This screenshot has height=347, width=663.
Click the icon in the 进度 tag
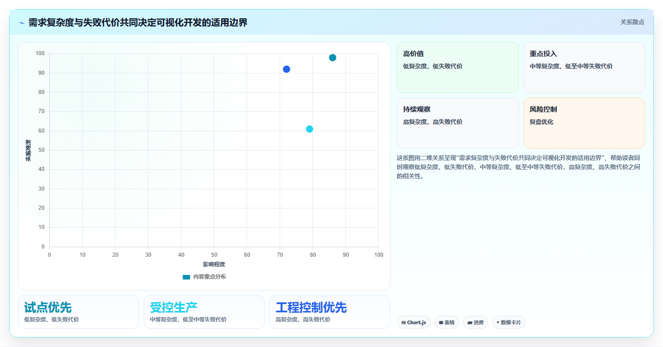coord(470,323)
